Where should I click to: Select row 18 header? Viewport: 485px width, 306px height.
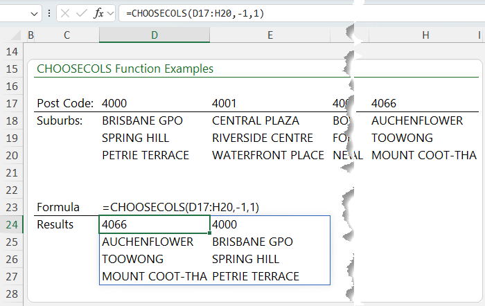tap(12, 120)
